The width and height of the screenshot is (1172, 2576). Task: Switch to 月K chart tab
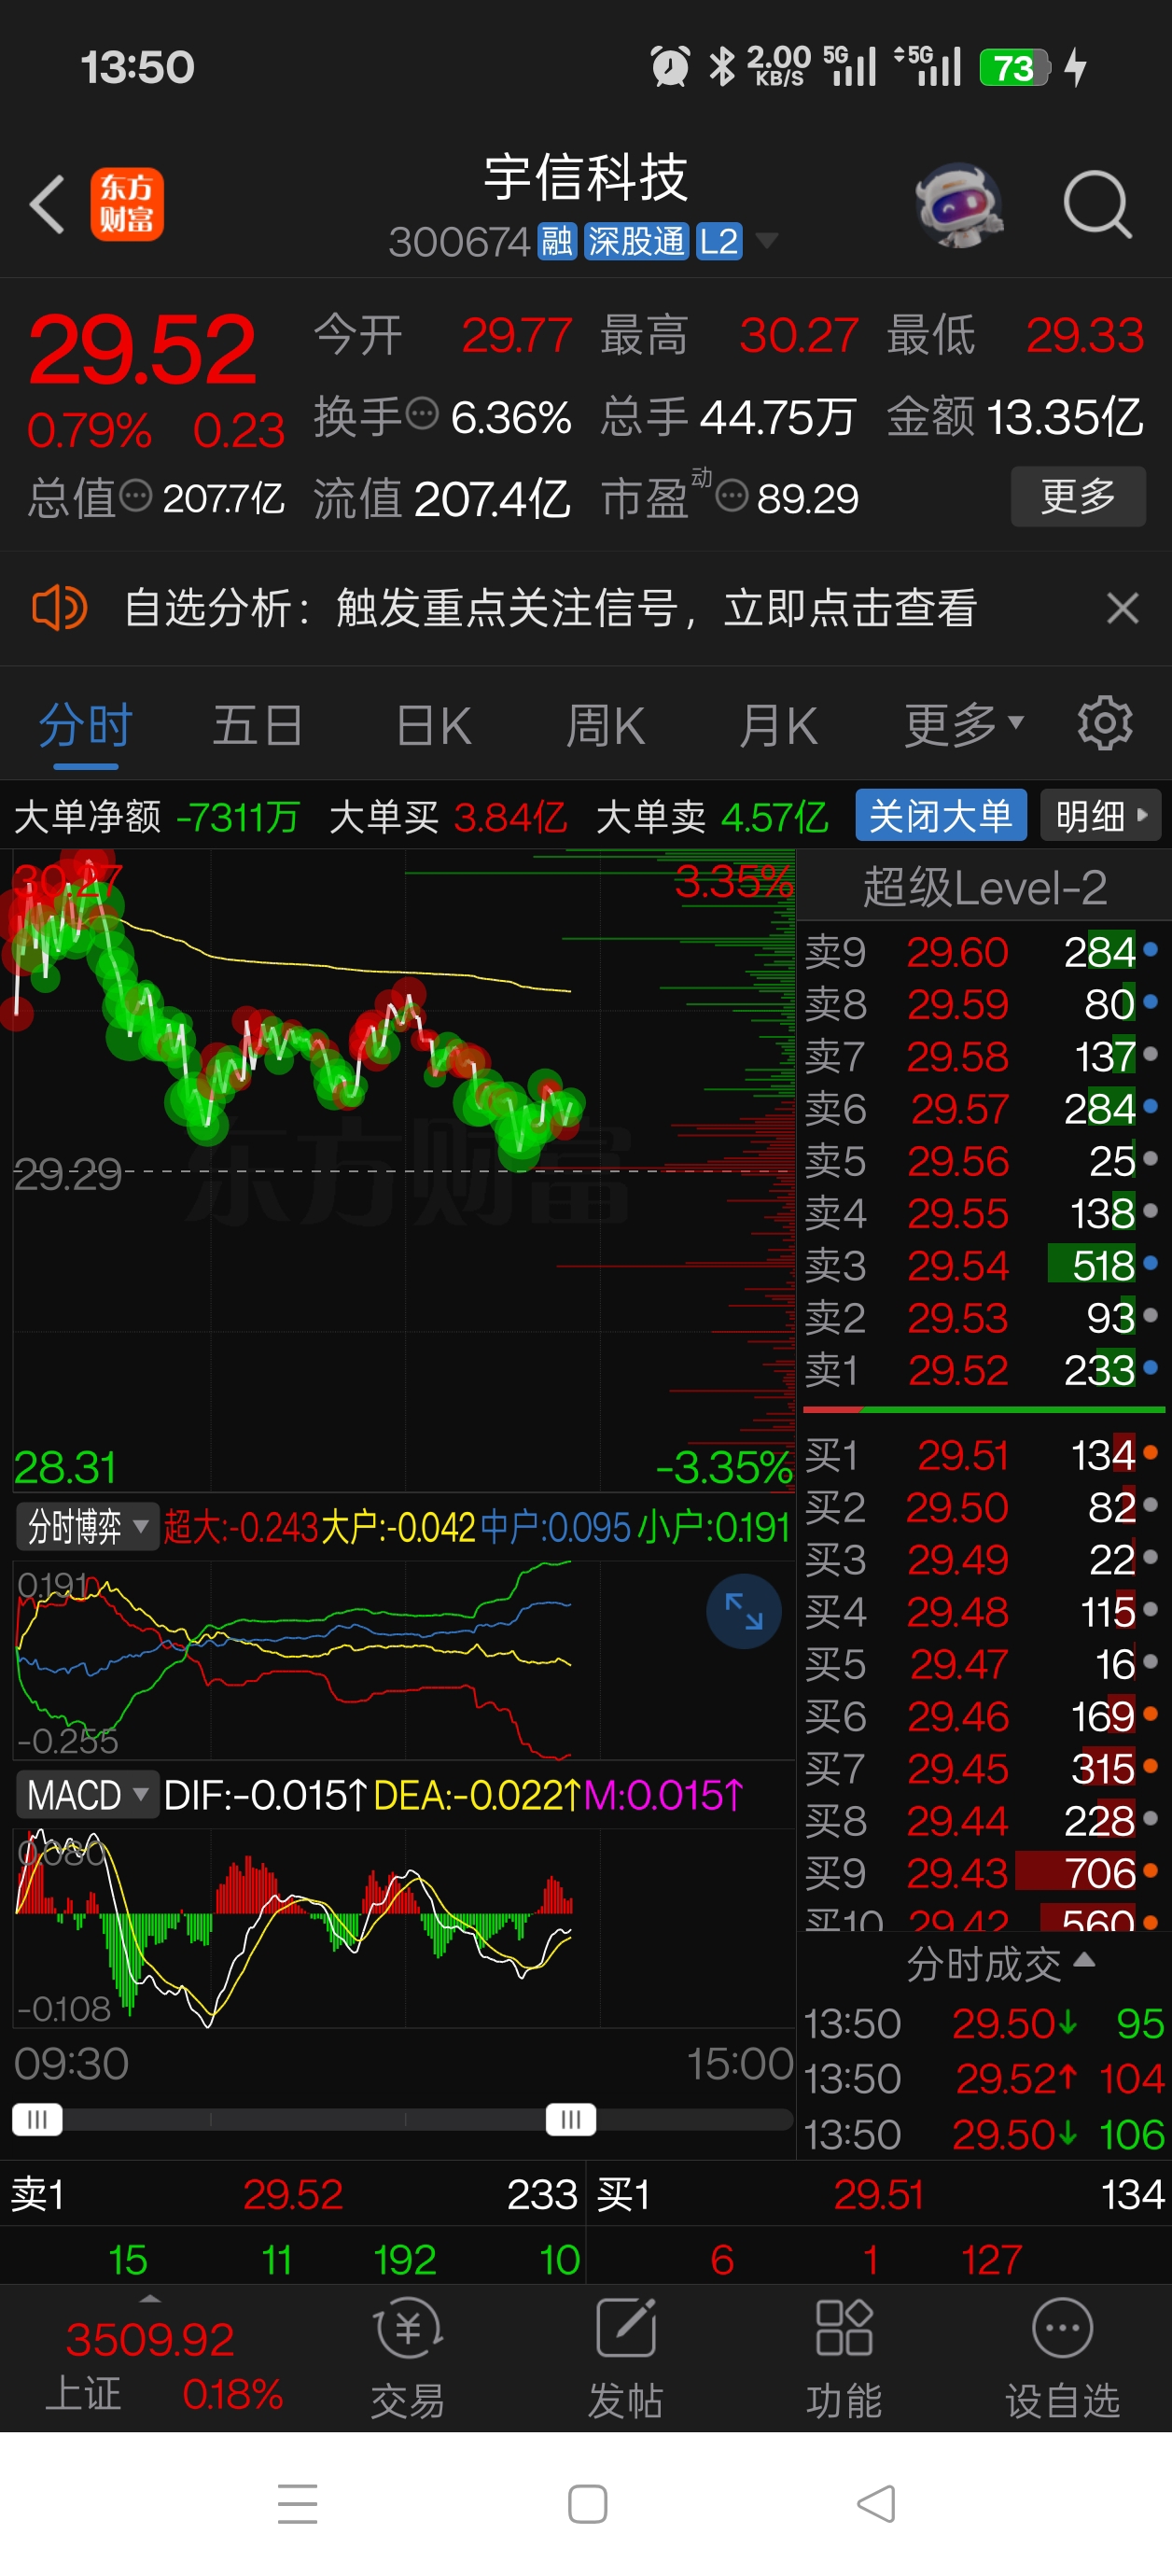click(778, 725)
